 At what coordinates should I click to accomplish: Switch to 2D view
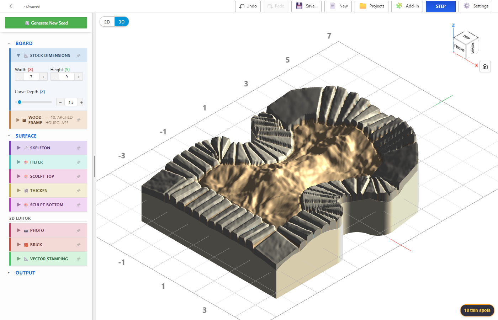[107, 22]
